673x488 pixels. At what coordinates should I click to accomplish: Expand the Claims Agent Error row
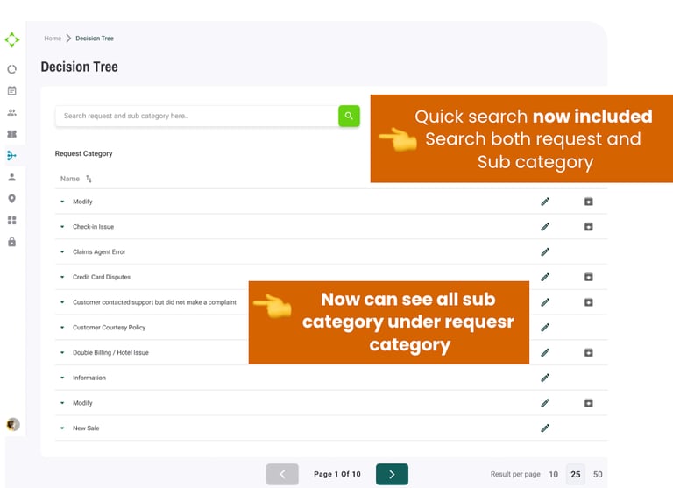[62, 252]
